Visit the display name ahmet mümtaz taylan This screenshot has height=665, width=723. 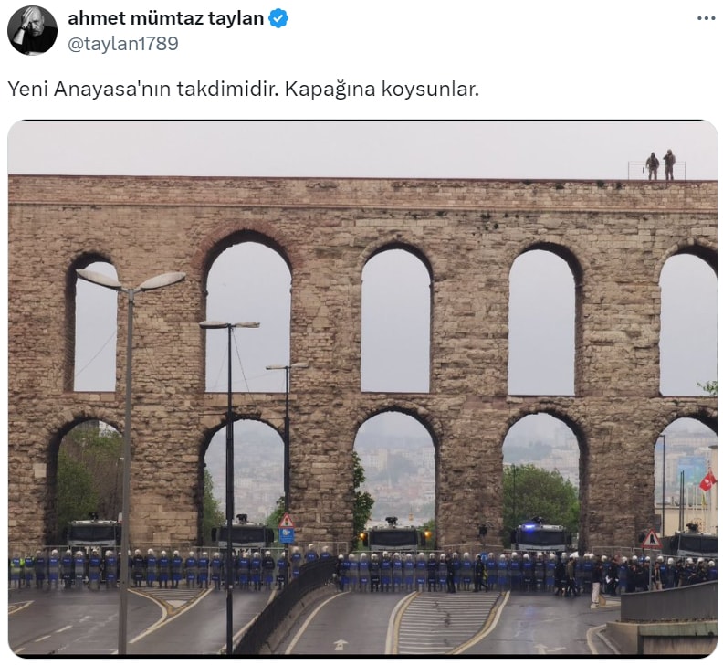(165, 18)
